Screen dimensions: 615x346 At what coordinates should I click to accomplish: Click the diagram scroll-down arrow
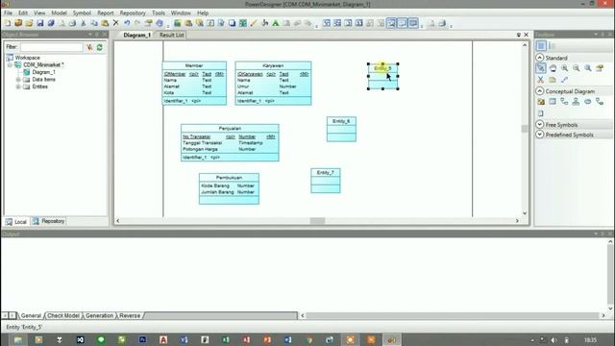[525, 213]
